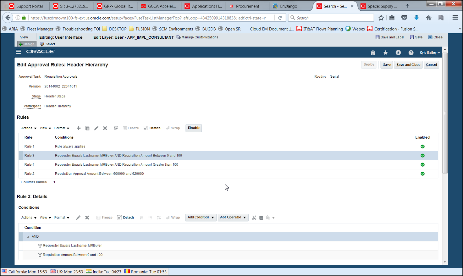Cut the selected condition with the scissors icon
This screenshot has width=463, height=276.
click(254, 217)
